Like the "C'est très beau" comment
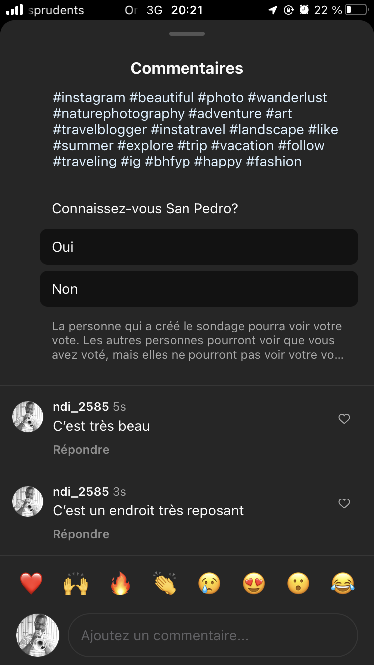Screen dimensions: 374x665 click(x=344, y=419)
